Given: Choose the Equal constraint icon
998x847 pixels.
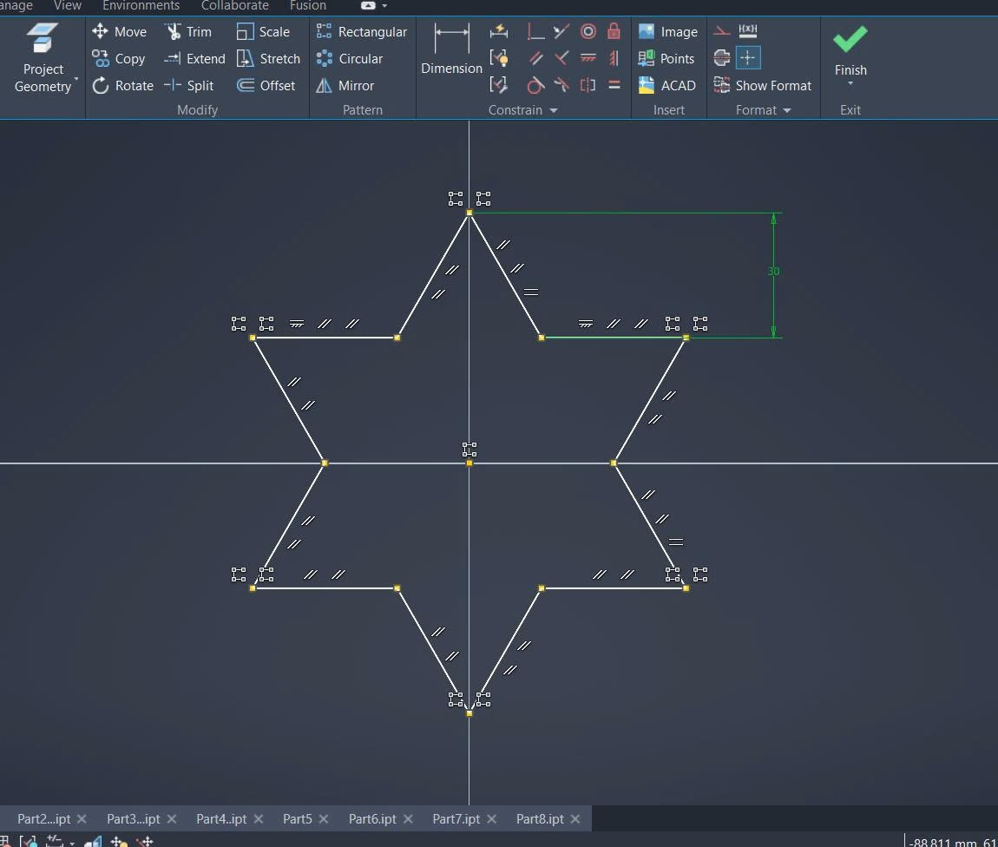Looking at the screenshot, I should pyautogui.click(x=614, y=85).
